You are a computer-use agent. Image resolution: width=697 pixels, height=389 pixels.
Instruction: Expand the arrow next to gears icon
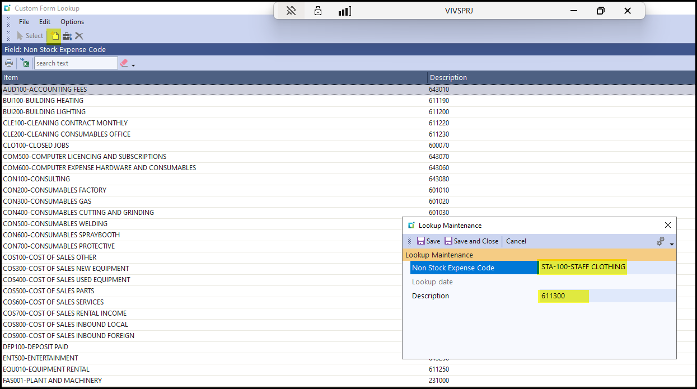(x=671, y=243)
